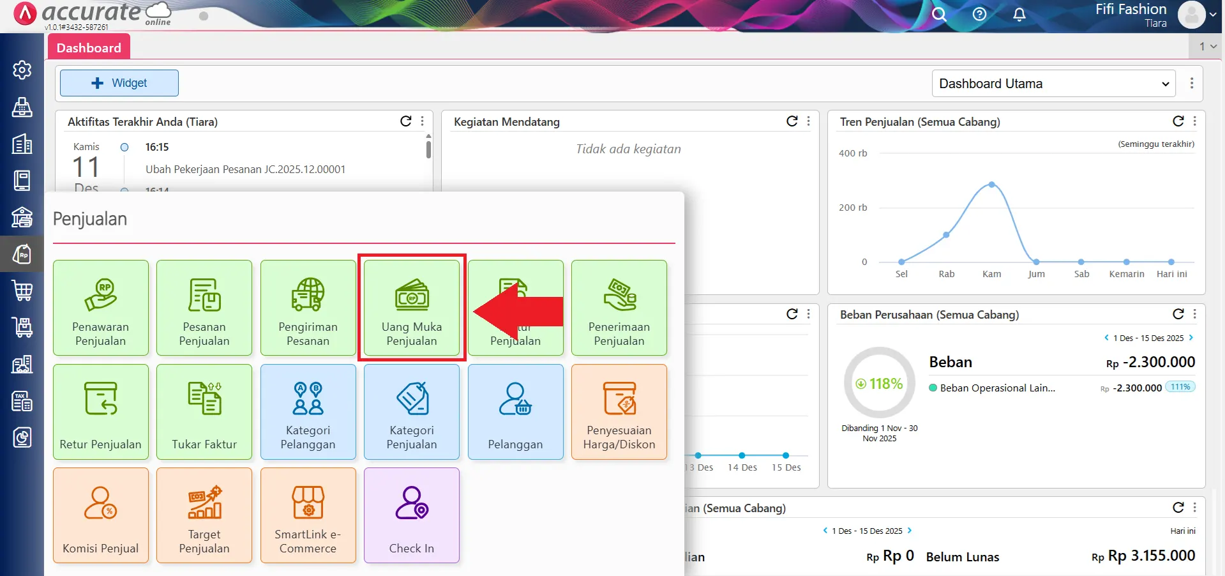Open Komisi Penjual tile
The width and height of the screenshot is (1225, 576).
coord(101,515)
